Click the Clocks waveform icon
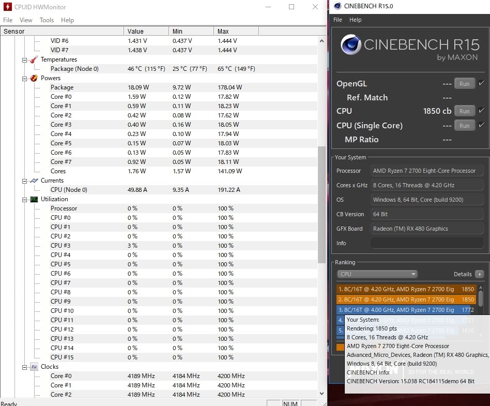The image size is (490, 406). (34, 367)
